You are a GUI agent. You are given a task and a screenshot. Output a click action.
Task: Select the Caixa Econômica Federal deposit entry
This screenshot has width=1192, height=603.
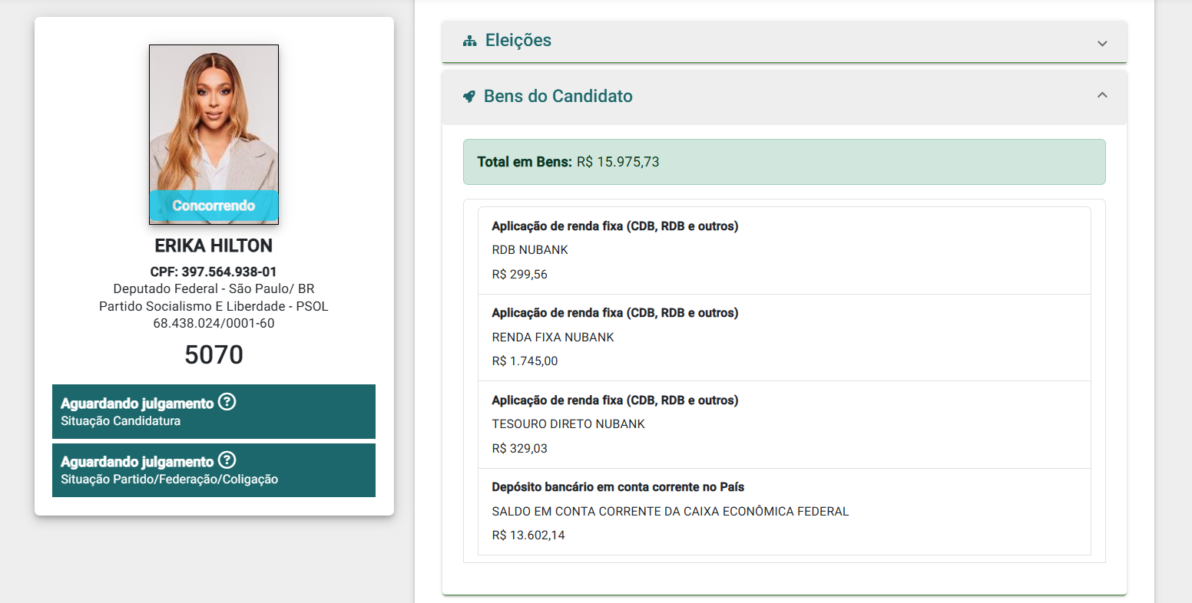pos(784,512)
